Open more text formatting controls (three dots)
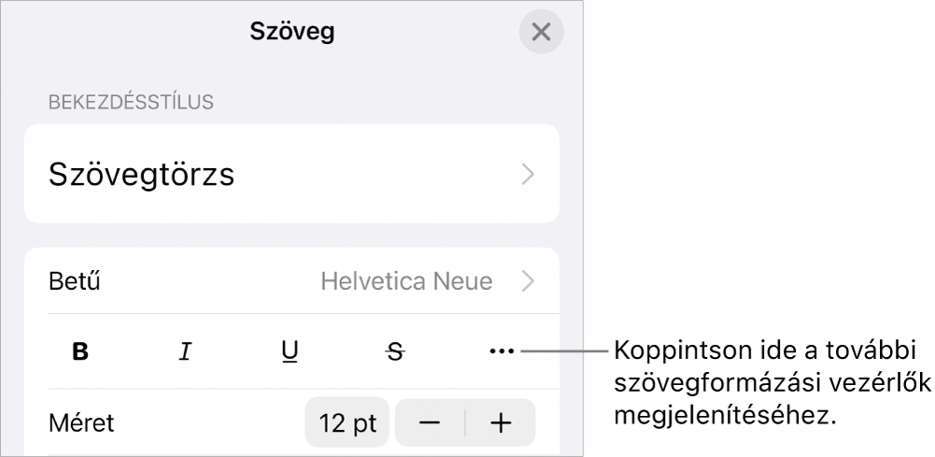Screen dimensions: 935x457 point(502,352)
